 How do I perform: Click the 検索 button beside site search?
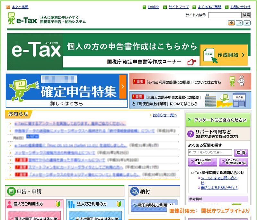click(x=246, y=15)
